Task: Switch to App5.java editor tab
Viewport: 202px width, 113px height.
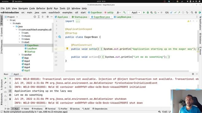Action: 62,17
